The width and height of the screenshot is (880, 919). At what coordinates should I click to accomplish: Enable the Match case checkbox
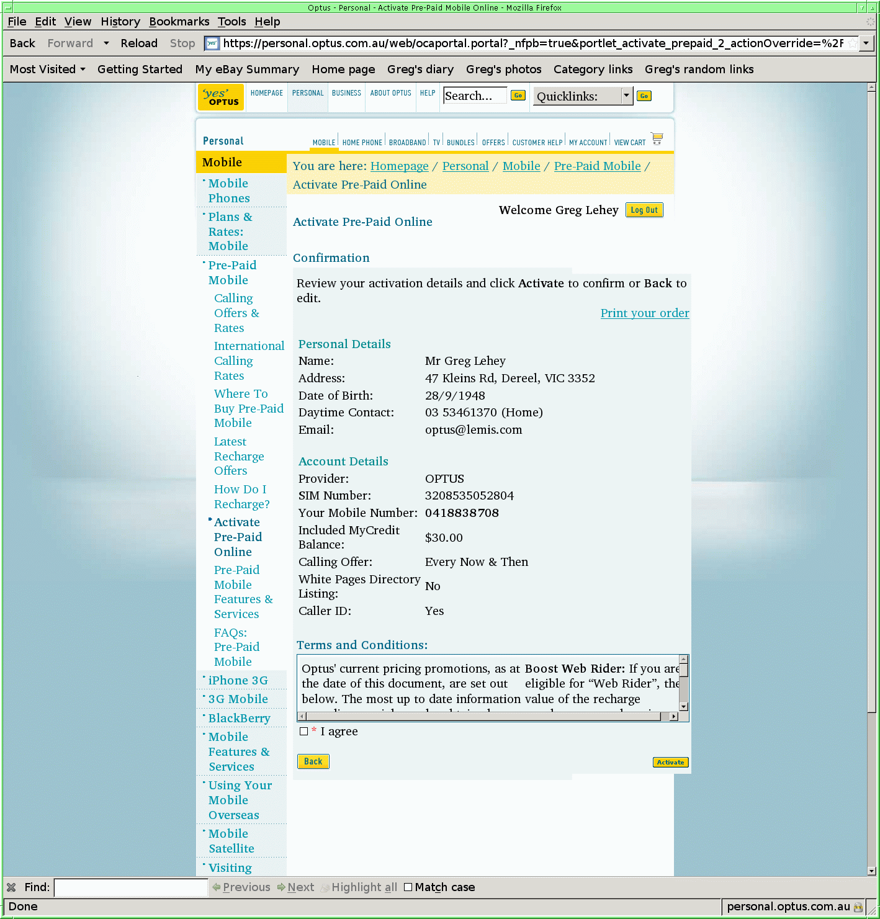[408, 887]
